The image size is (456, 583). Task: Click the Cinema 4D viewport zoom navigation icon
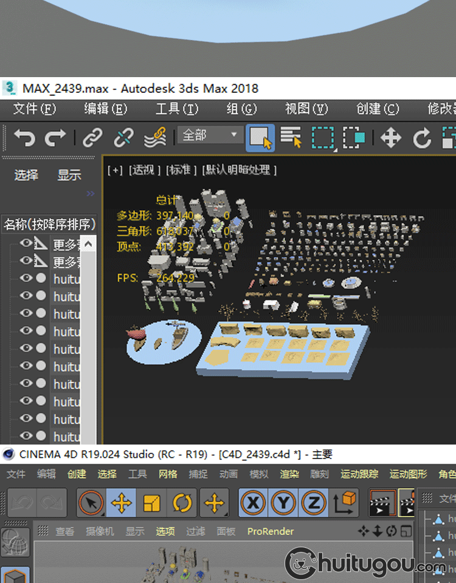tap(377, 531)
